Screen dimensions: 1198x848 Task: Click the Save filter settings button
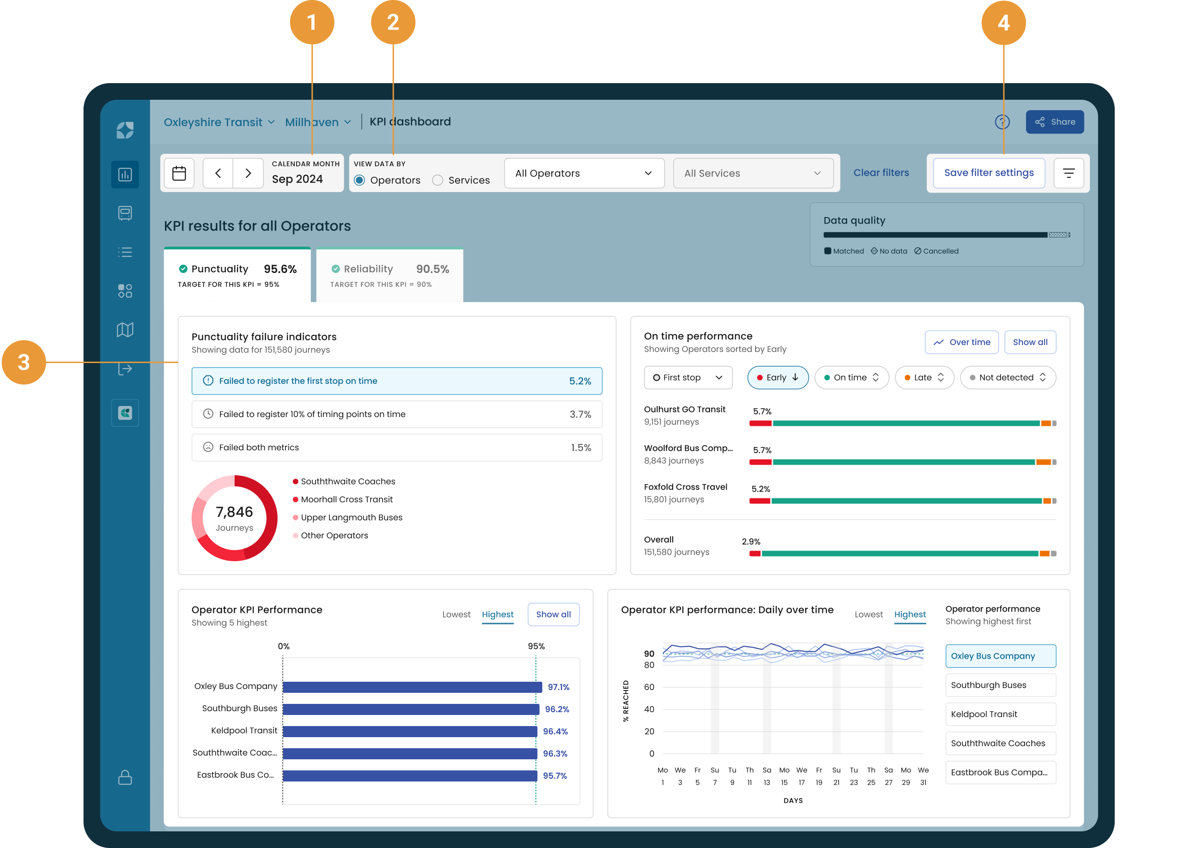tap(989, 172)
